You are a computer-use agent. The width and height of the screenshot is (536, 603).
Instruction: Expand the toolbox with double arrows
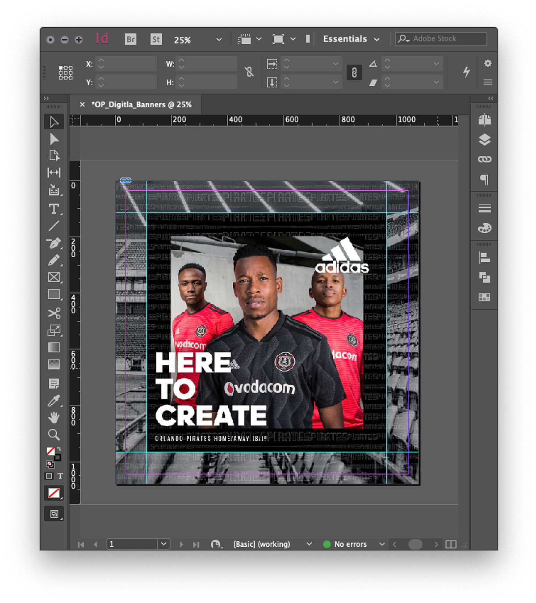click(x=46, y=98)
